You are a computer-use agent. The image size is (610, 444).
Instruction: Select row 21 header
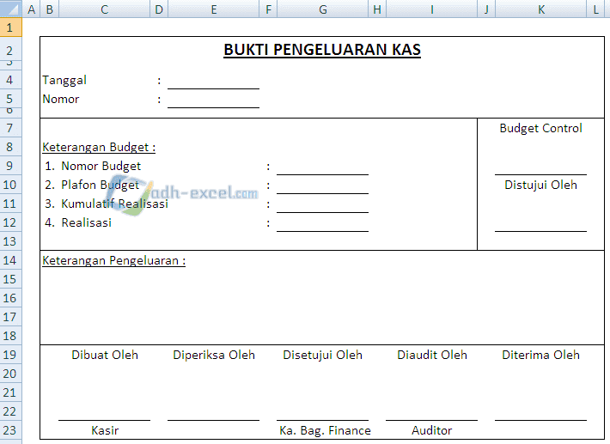click(x=11, y=392)
